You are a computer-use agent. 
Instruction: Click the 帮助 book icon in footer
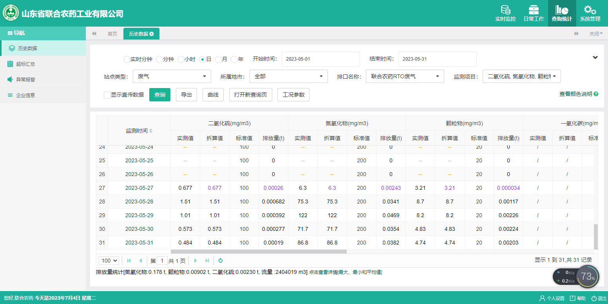click(x=572, y=298)
